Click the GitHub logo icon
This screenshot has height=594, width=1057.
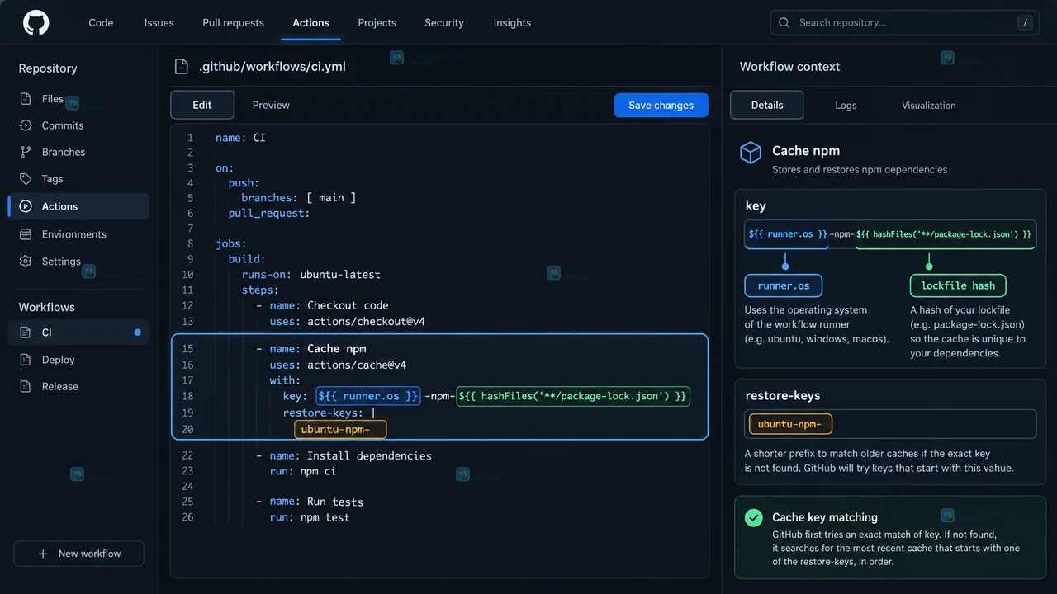pos(36,22)
